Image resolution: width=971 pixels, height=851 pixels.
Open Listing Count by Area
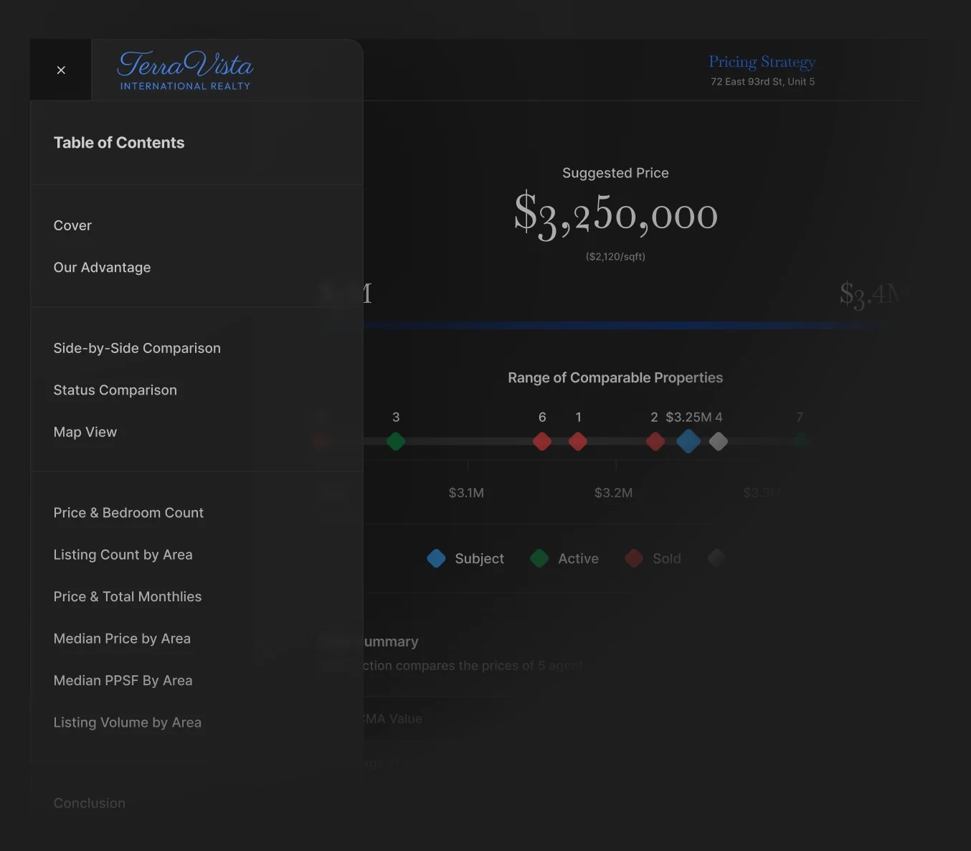click(123, 555)
